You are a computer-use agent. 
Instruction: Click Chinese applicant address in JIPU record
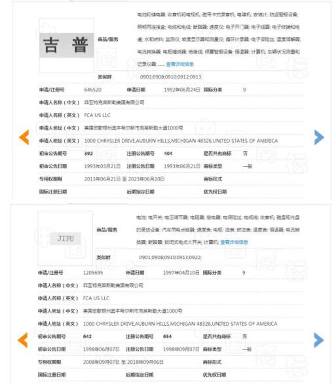click(133, 311)
